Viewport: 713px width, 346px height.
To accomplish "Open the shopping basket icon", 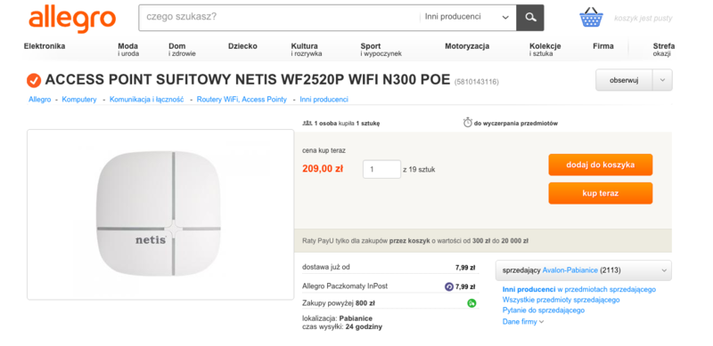I will click(x=591, y=18).
